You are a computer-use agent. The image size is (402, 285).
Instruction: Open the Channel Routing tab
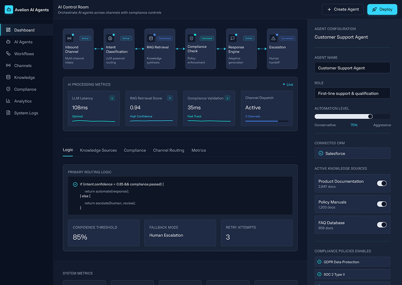click(x=168, y=150)
